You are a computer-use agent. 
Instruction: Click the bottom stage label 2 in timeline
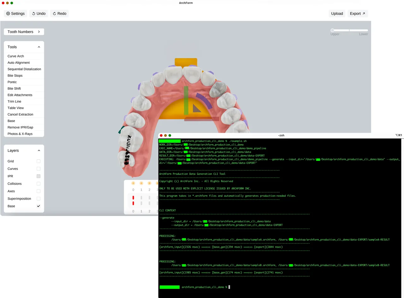tap(150, 211)
